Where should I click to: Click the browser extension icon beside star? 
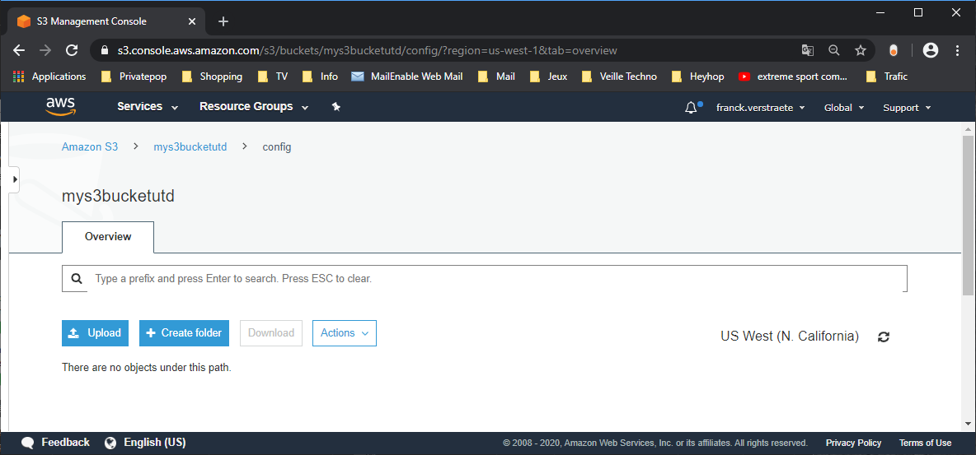(x=894, y=50)
